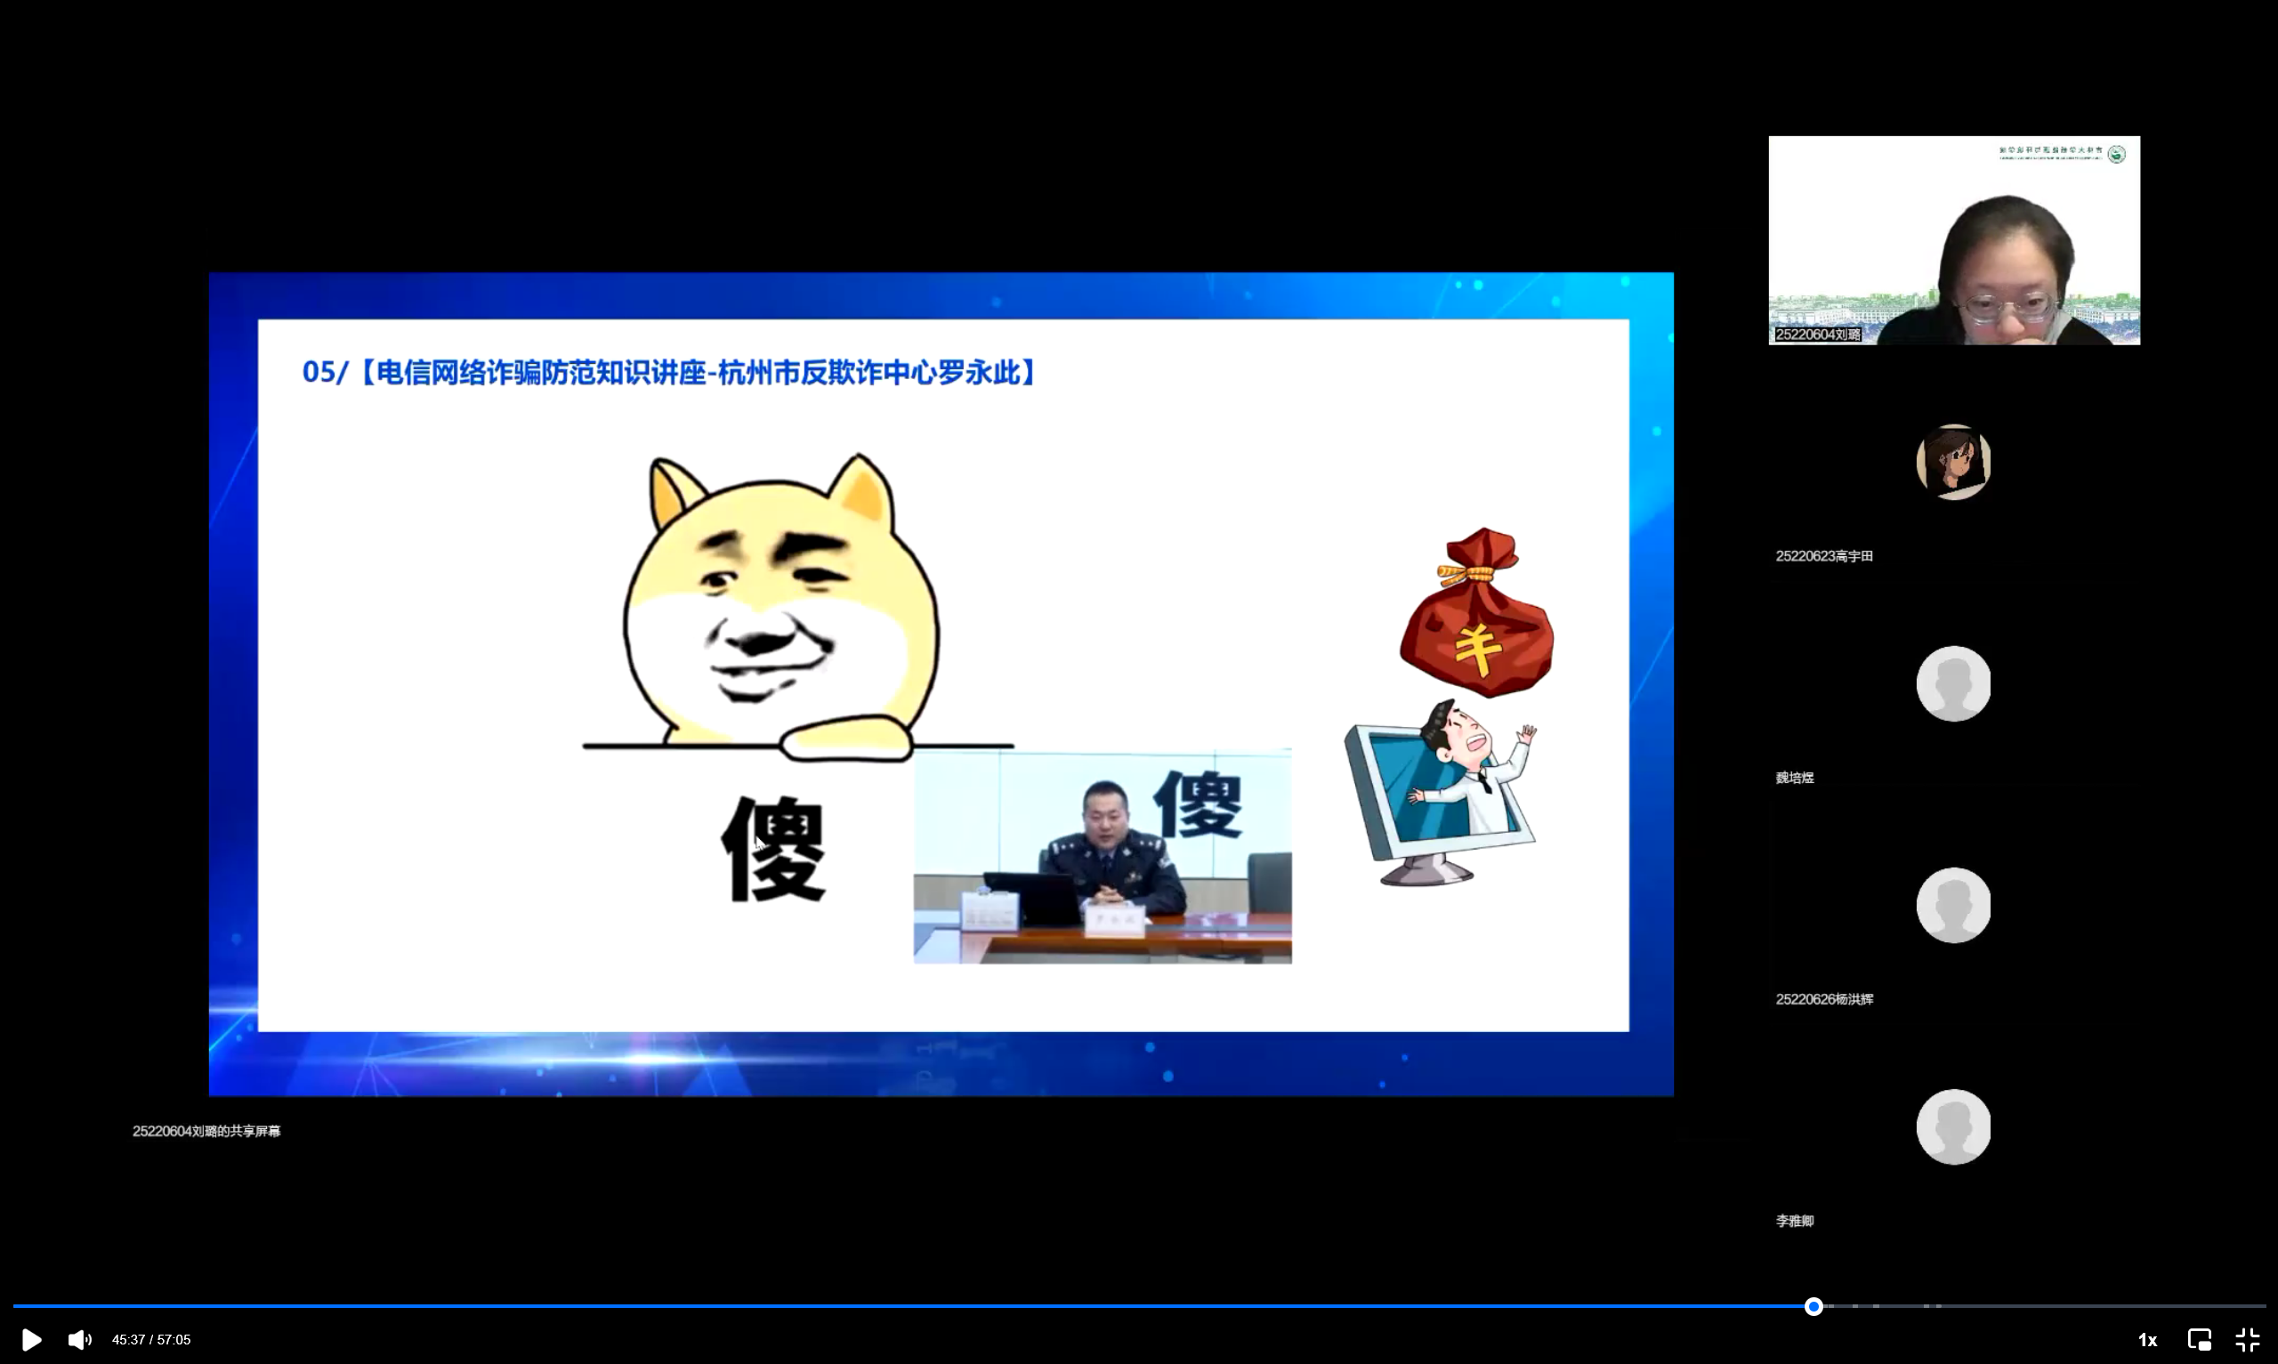Viewport: 2278px width, 1364px height.
Task: Open the 1x playback speed menu
Action: point(2146,1339)
